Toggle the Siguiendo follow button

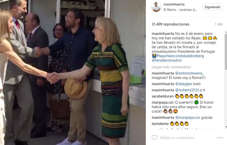click(x=213, y=7)
